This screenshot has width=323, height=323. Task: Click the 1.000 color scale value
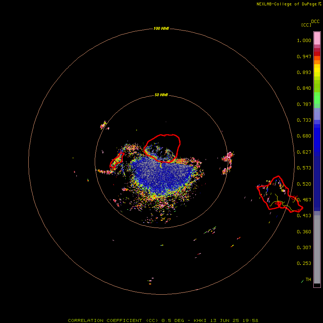304,40
